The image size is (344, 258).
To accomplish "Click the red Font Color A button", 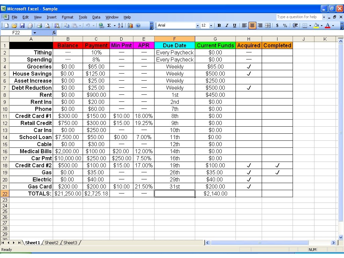I will tap(328, 26).
